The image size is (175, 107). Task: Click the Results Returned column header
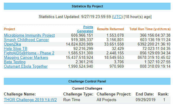110,29
